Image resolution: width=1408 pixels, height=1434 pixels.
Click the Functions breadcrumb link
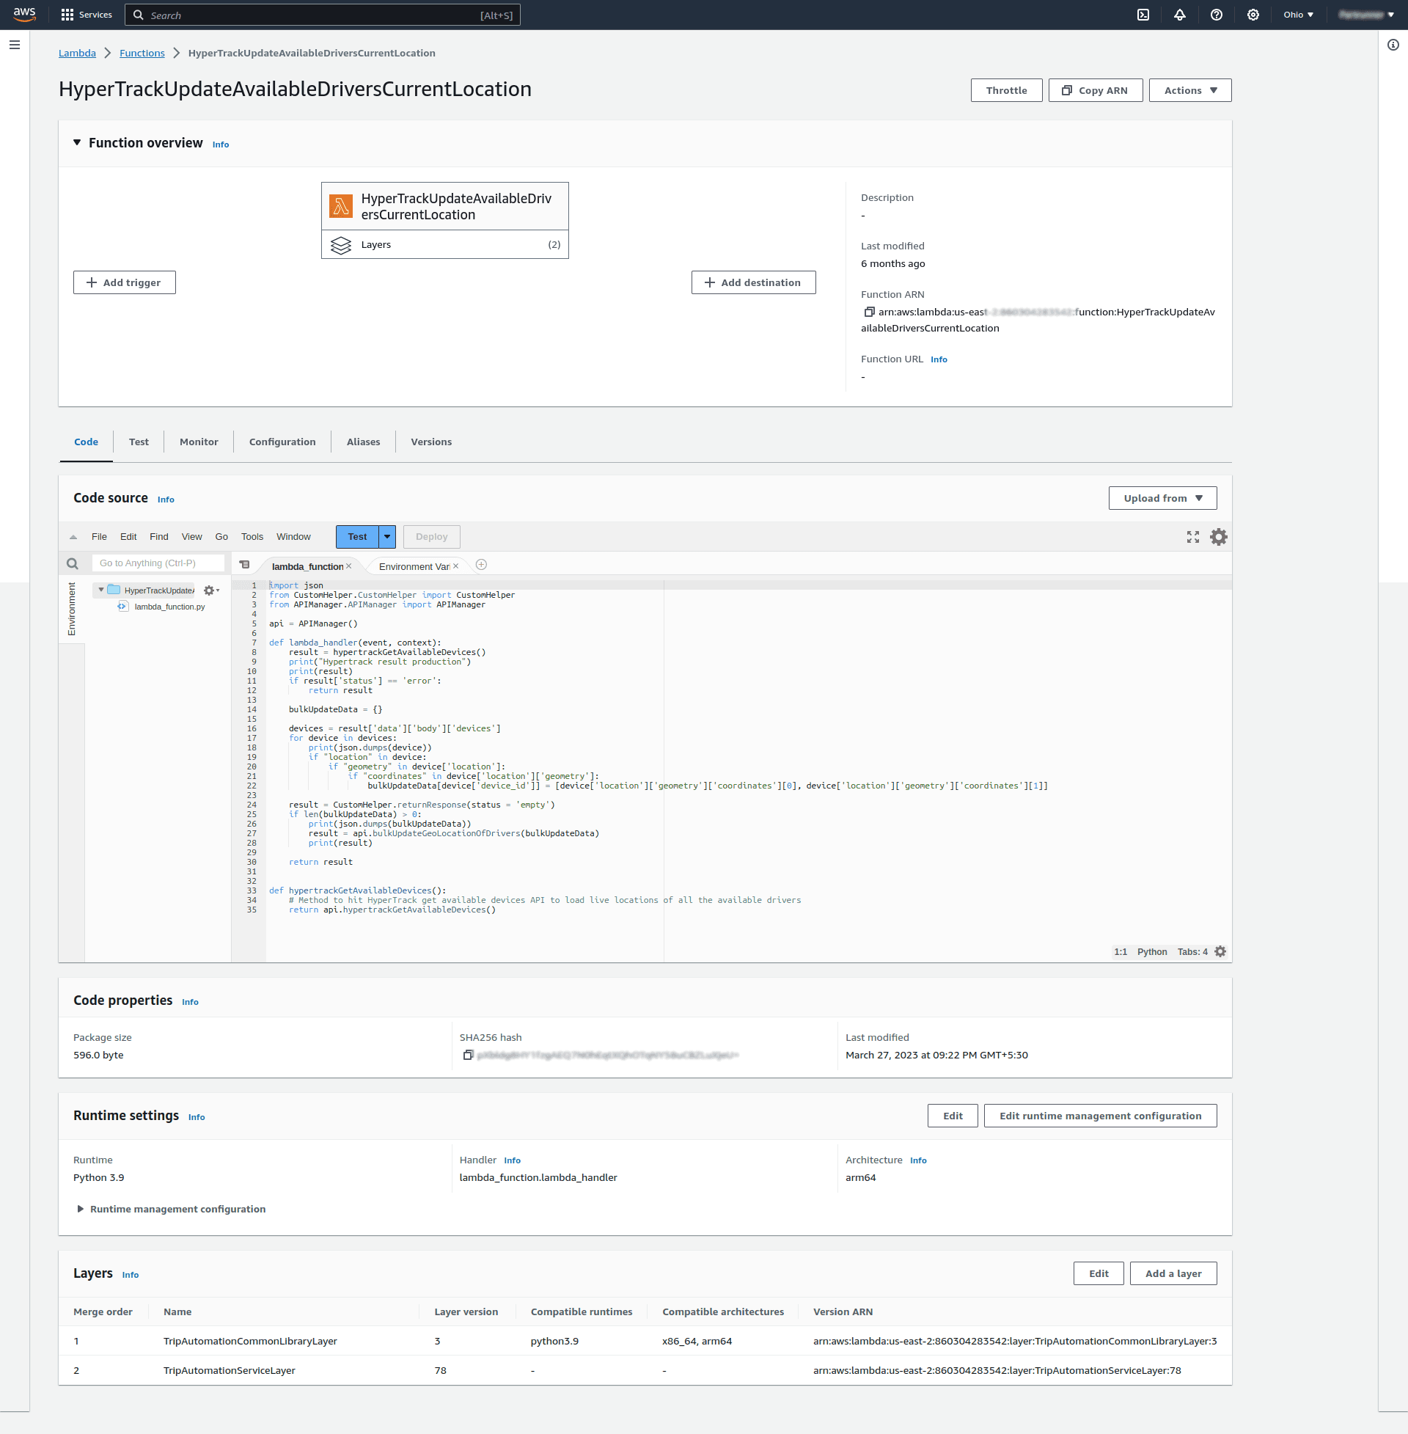[x=142, y=54]
